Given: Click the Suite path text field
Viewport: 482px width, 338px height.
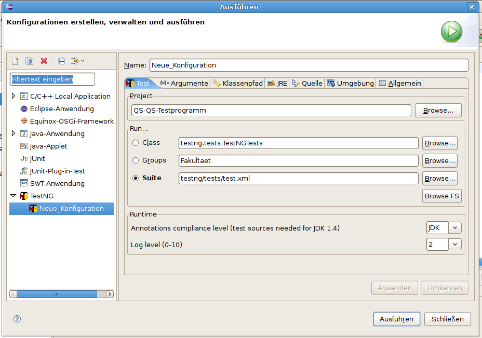Looking at the screenshot, I should 298,179.
